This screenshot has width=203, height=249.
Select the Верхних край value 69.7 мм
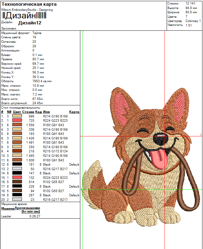[x=38, y=64]
